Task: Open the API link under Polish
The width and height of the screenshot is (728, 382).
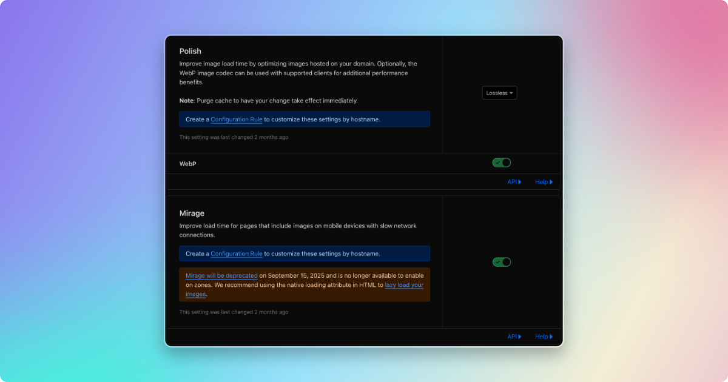Action: click(513, 182)
